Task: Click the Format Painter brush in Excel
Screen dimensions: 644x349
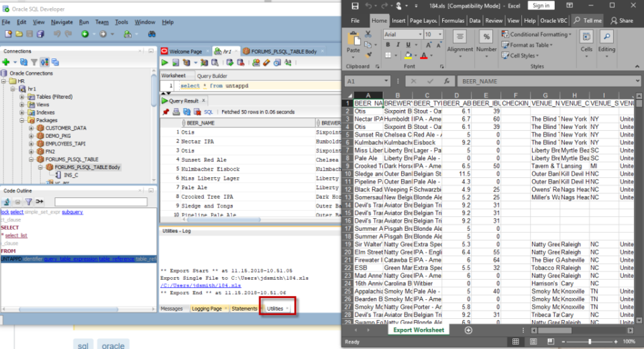Action: 368,54
